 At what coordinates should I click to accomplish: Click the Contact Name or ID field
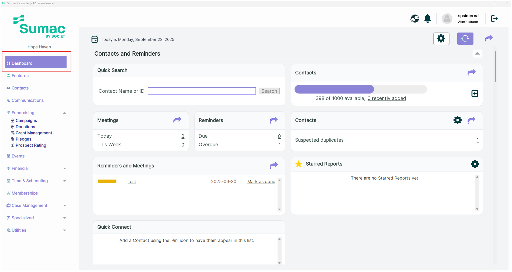pos(202,91)
